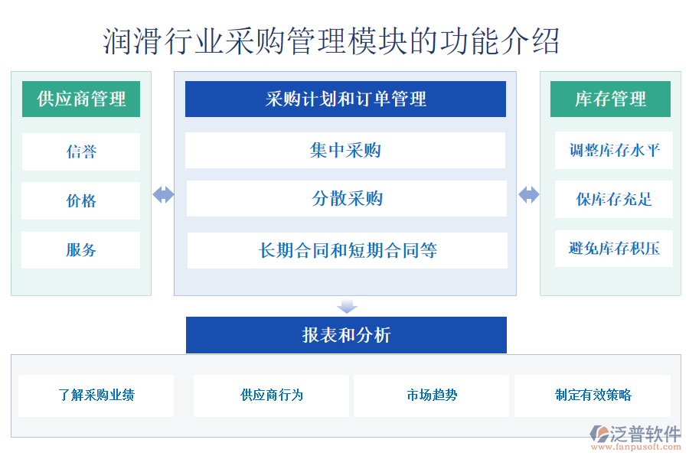Image resolution: width=689 pixels, height=459 pixels.
Task: Click the right double-headed arrow icon
Action: point(528,195)
